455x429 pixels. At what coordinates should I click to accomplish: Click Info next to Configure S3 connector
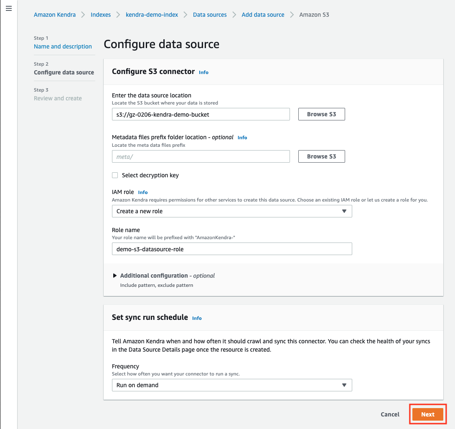[203, 72]
